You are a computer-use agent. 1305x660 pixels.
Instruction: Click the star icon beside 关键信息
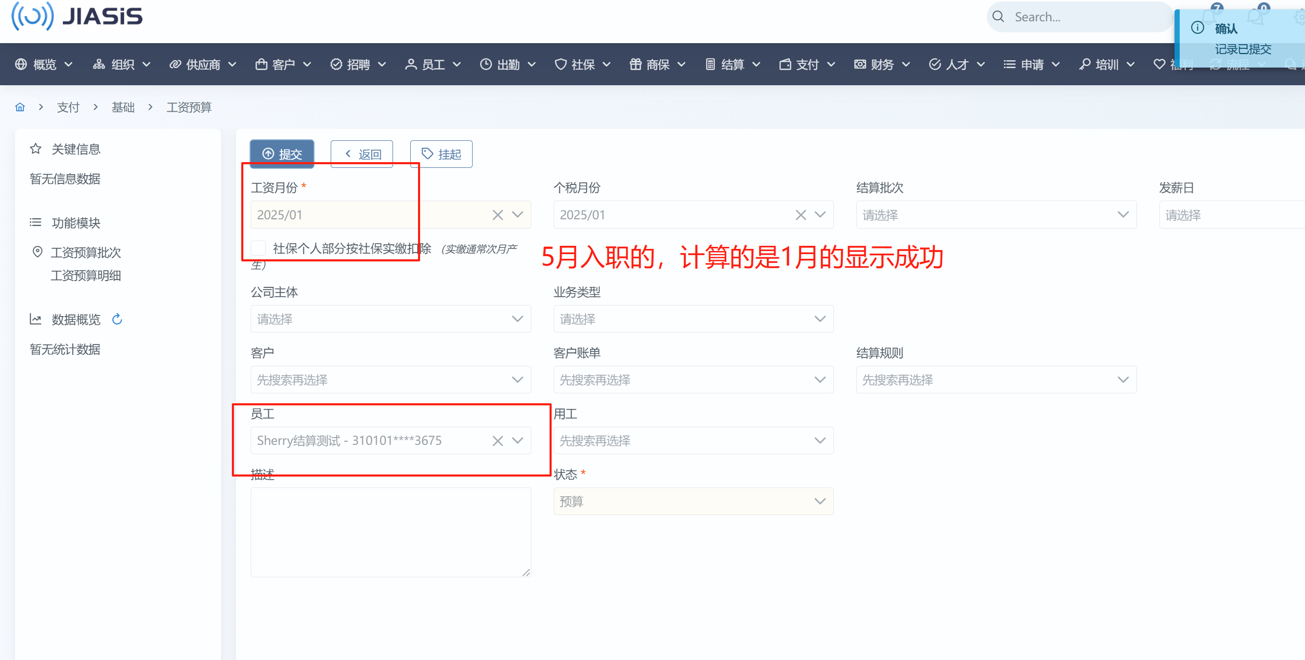(x=35, y=149)
